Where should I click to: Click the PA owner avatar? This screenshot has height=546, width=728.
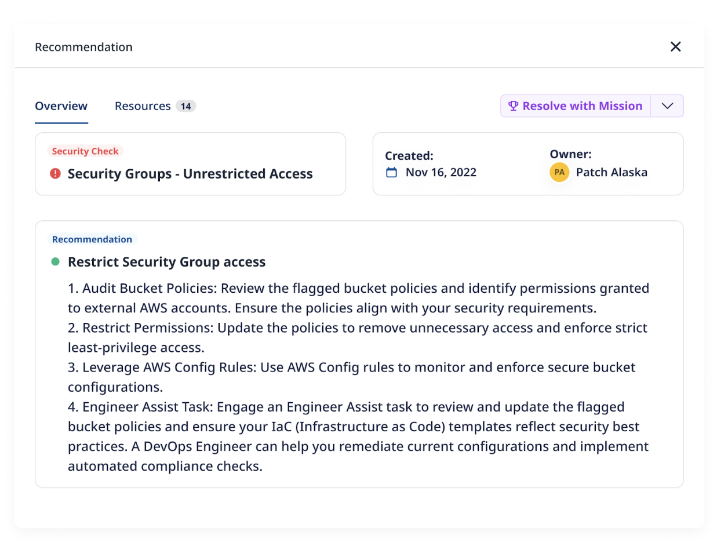[x=559, y=172]
